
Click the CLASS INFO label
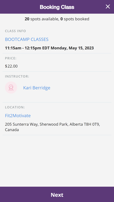15,31
